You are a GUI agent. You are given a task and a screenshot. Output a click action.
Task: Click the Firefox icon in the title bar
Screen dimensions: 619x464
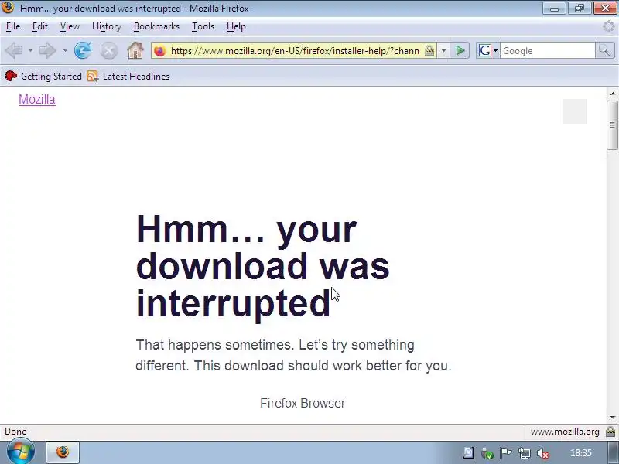coord(8,8)
